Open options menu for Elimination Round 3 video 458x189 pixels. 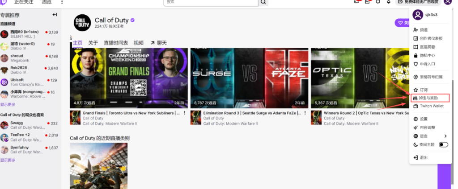(x=305, y=113)
